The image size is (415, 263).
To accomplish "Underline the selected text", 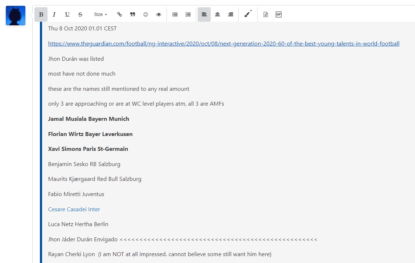I will pos(67,14).
